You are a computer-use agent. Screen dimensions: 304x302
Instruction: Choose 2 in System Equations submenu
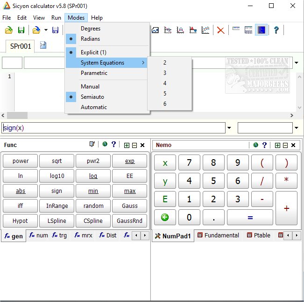[x=170, y=63]
